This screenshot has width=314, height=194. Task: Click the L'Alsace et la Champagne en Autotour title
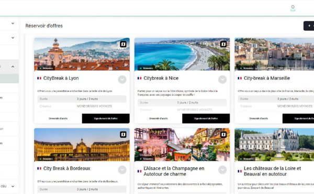tap(174, 171)
